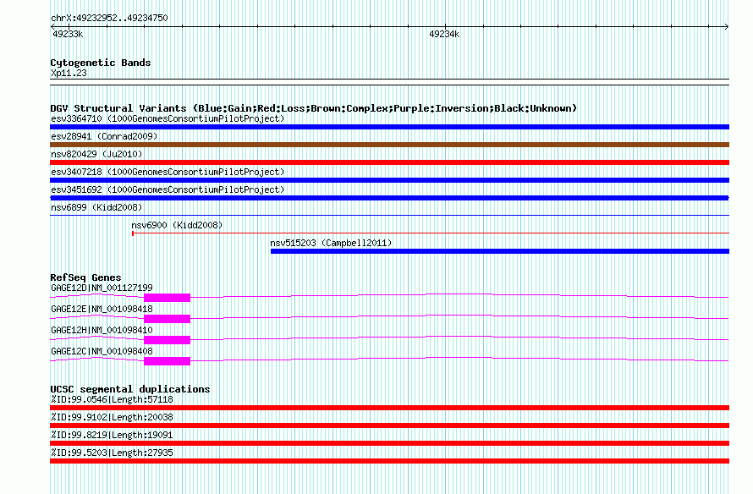The image size is (753, 494).
Task: Select the 49233k ruler tick label
Action: point(68,34)
